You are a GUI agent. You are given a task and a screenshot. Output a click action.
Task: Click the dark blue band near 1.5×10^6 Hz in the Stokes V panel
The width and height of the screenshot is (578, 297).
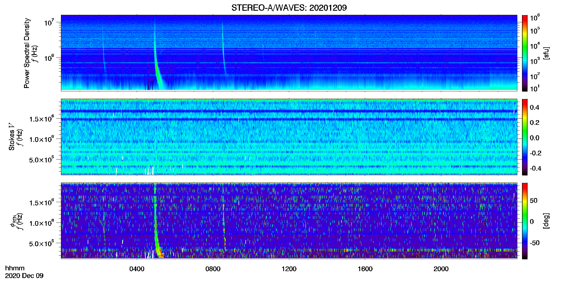pyautogui.click(x=289, y=119)
